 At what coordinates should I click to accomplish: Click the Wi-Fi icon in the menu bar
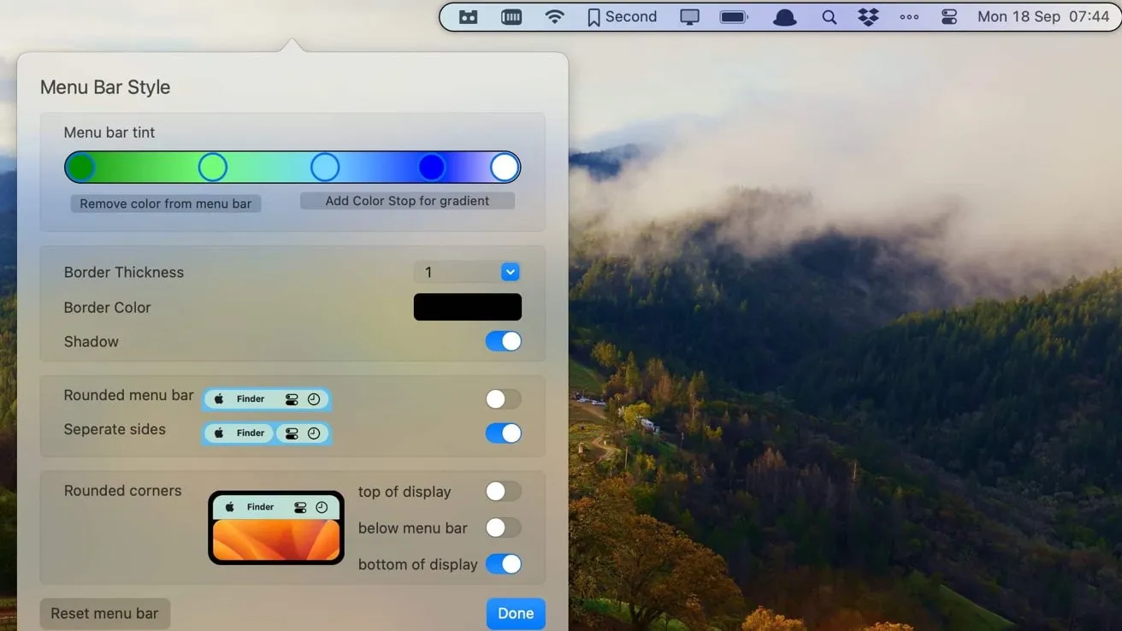(555, 17)
